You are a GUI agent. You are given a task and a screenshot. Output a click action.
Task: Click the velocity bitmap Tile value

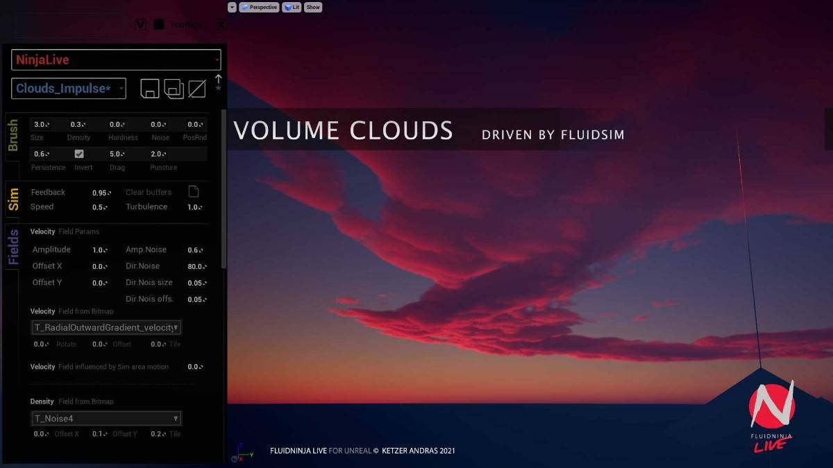(x=158, y=344)
